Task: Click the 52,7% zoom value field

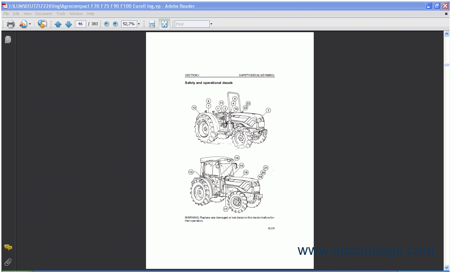Action: pos(129,24)
